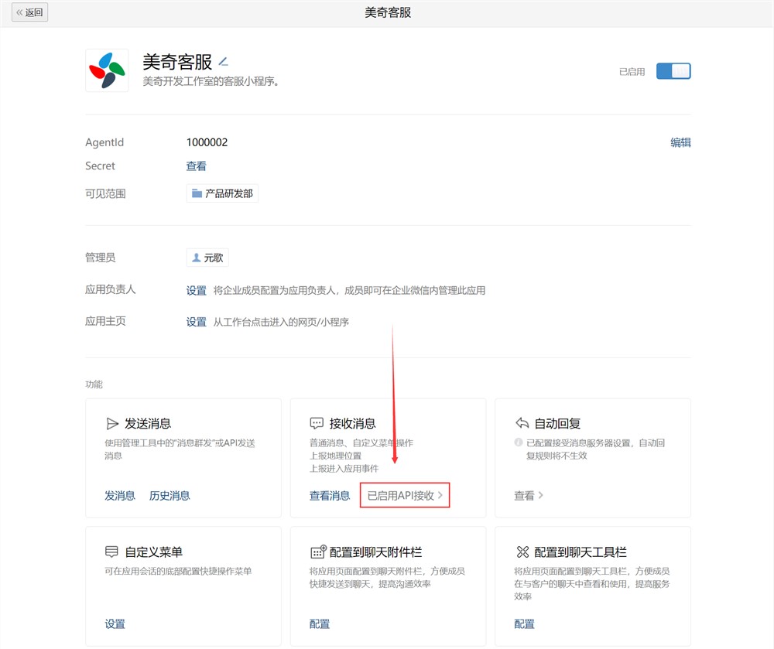Click the folder icon in 产品研发部 tag

click(197, 193)
